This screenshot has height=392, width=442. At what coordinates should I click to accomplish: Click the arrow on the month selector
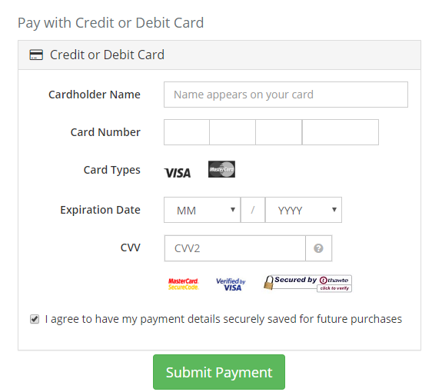[x=233, y=209]
